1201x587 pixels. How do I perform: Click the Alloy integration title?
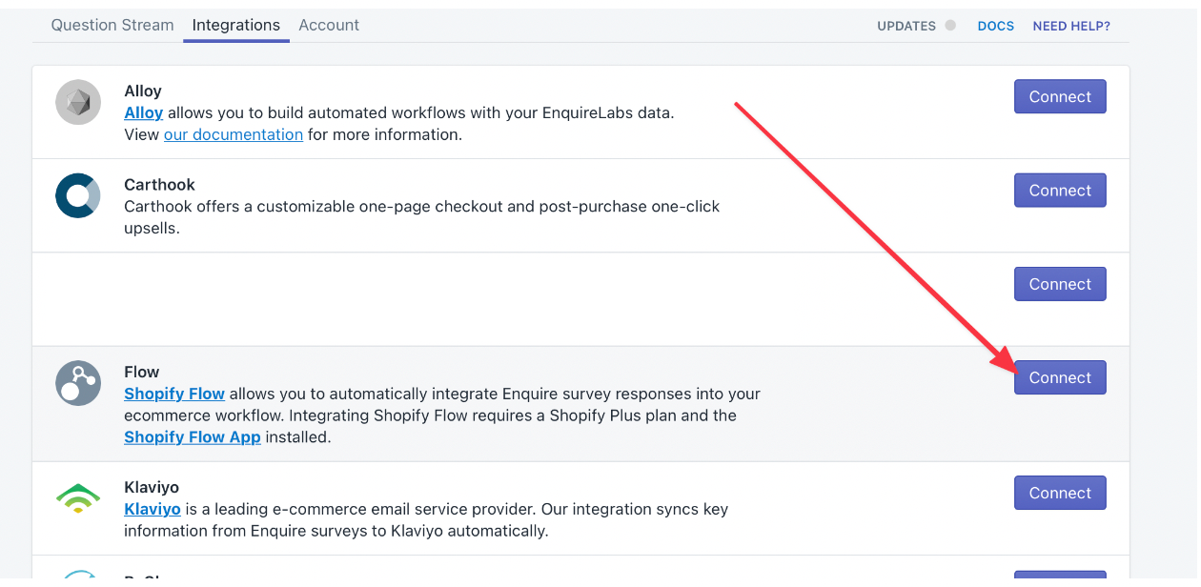point(143,91)
